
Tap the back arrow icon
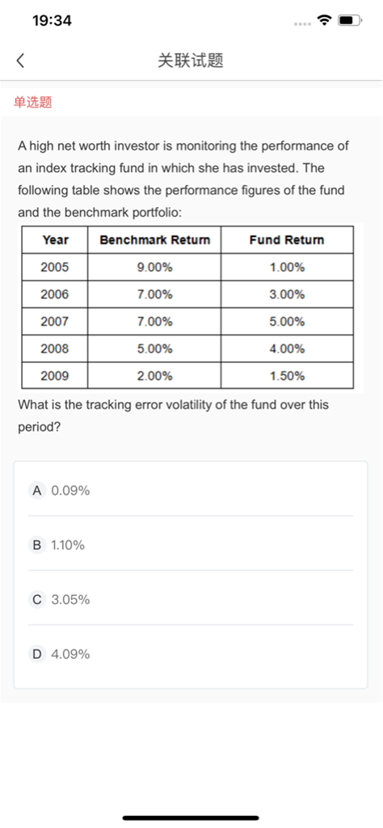coord(20,61)
